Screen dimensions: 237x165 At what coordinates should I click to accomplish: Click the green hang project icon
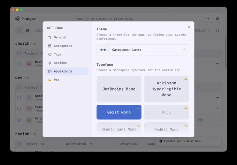tap(29, 120)
